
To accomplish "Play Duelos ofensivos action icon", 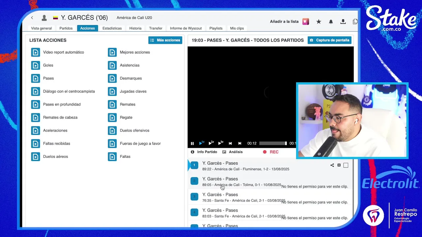I will point(112,131).
